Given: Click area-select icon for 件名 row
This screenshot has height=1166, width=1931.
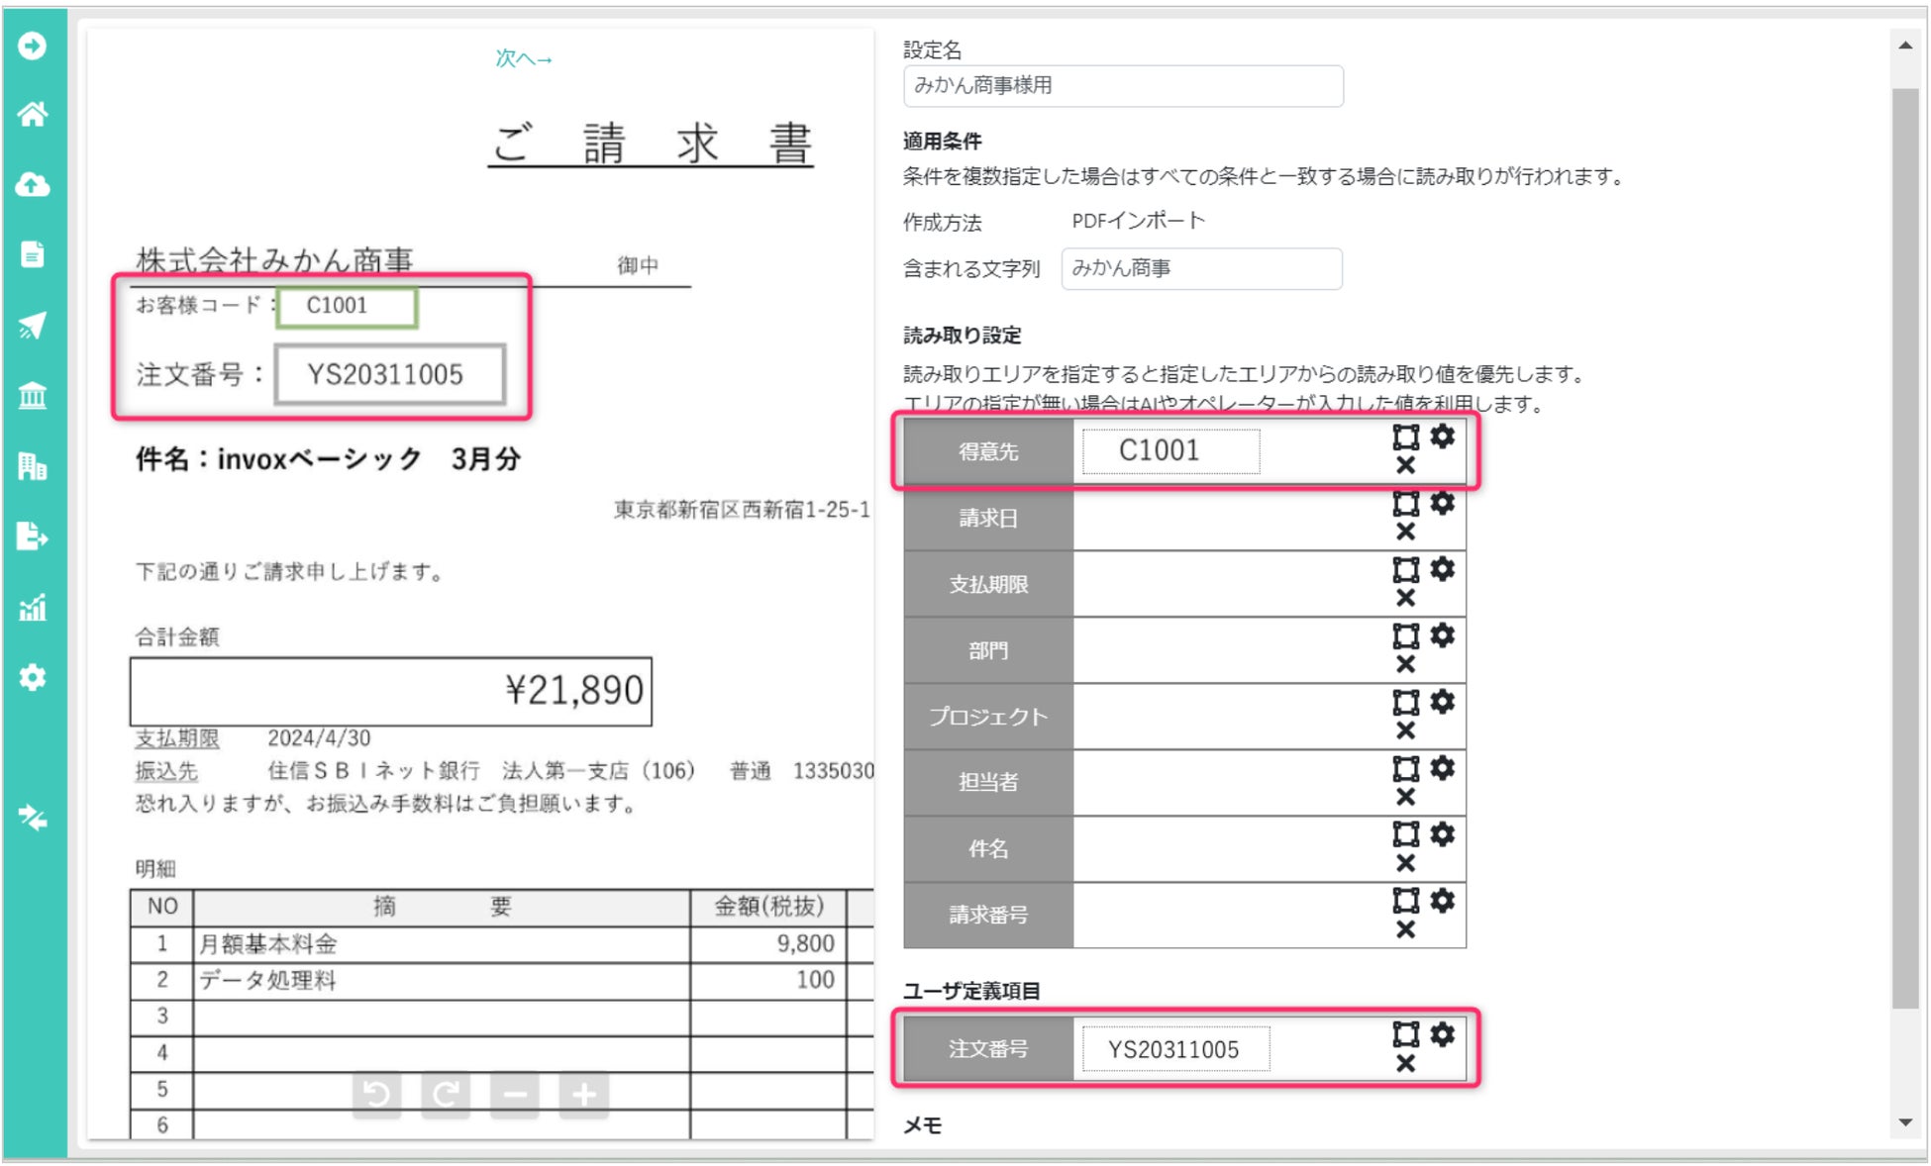Looking at the screenshot, I should click(x=1405, y=834).
